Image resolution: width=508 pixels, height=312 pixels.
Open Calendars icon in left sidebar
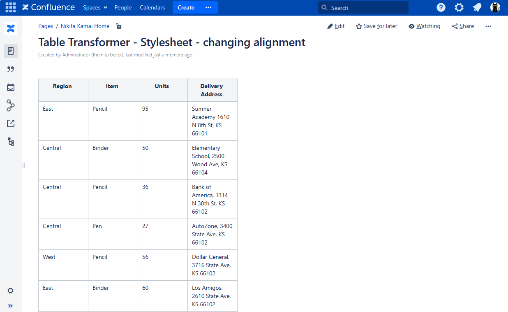[x=11, y=87]
